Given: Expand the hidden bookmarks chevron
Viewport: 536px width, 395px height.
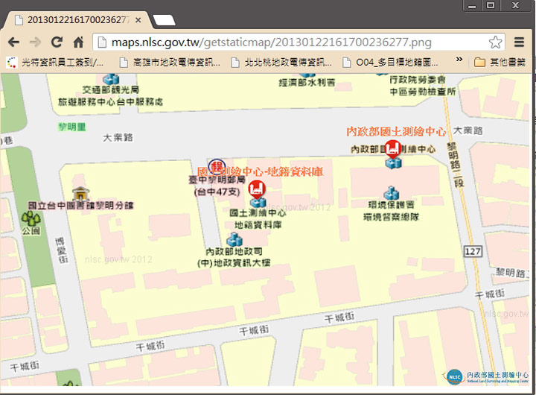Looking at the screenshot, I should click(459, 59).
